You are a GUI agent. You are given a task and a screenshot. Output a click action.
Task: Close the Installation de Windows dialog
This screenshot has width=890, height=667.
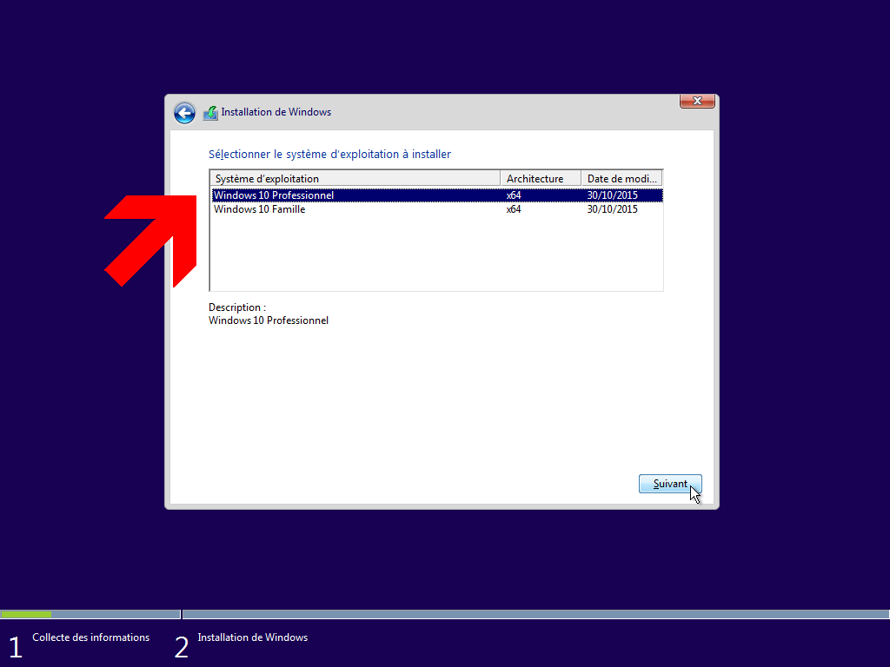pyautogui.click(x=697, y=101)
